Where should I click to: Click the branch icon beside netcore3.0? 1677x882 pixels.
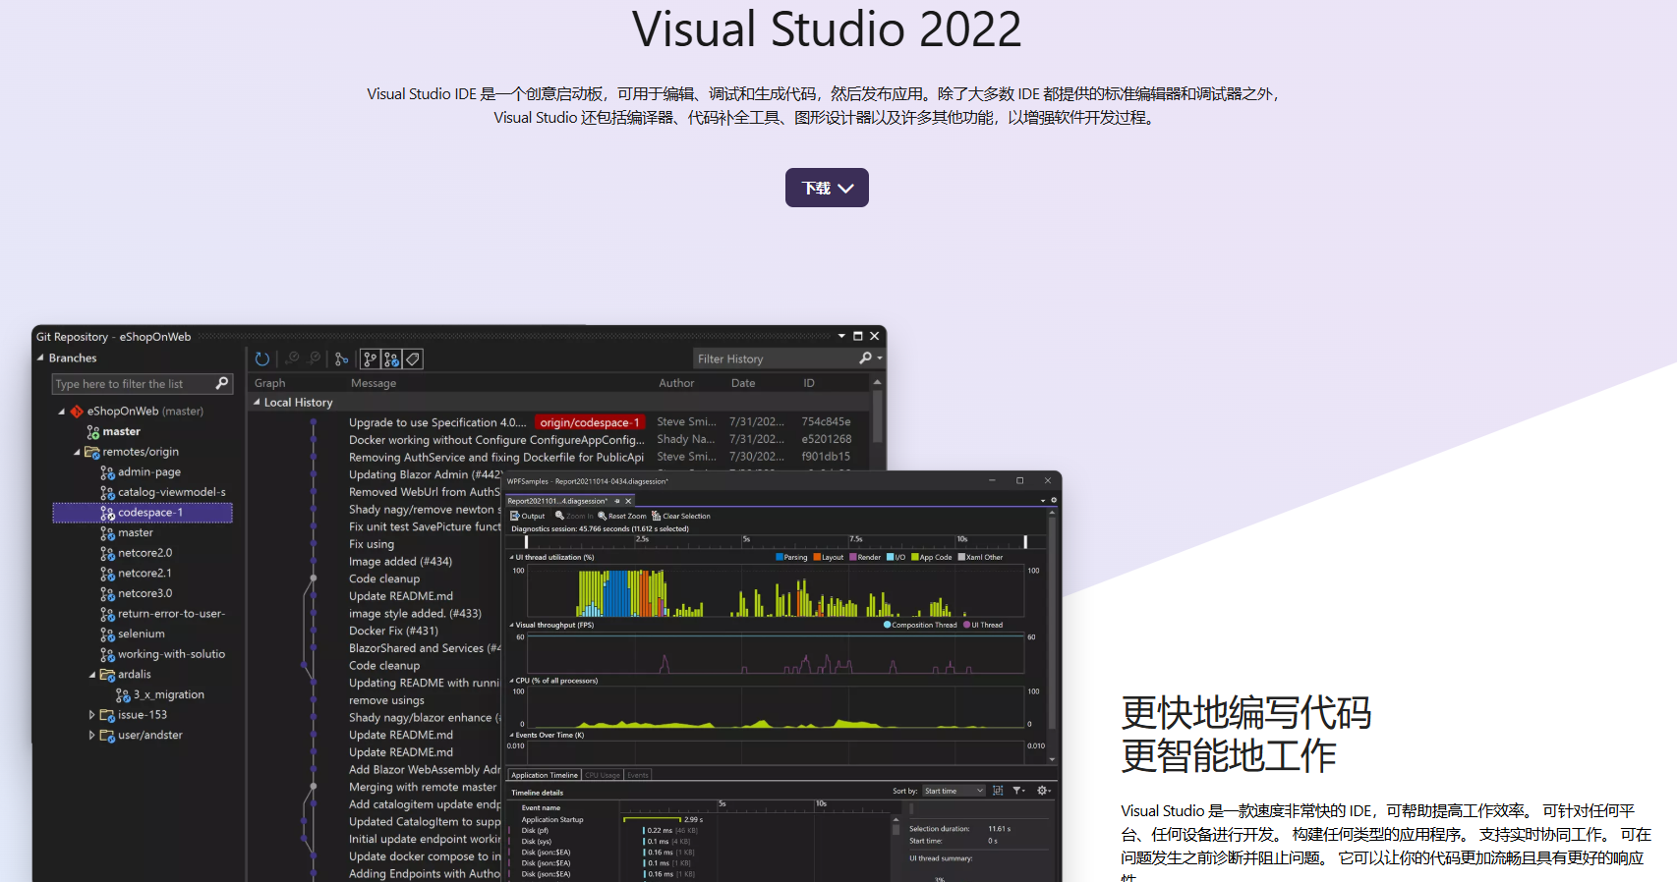[x=107, y=594]
